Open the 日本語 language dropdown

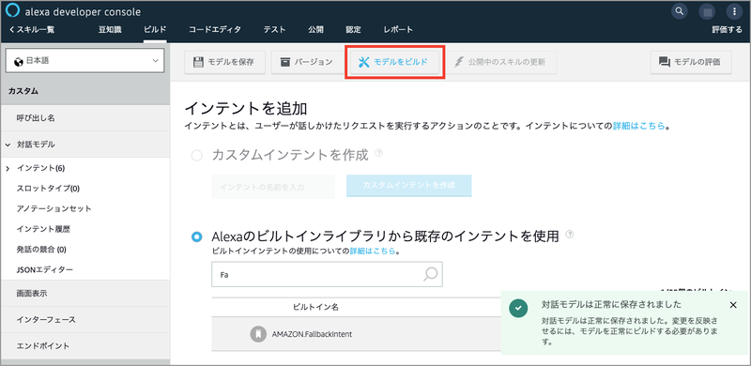click(84, 61)
